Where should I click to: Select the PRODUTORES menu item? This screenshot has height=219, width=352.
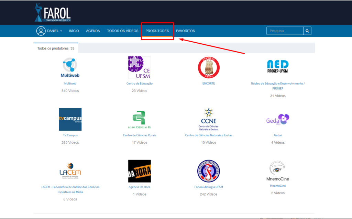coord(157,31)
